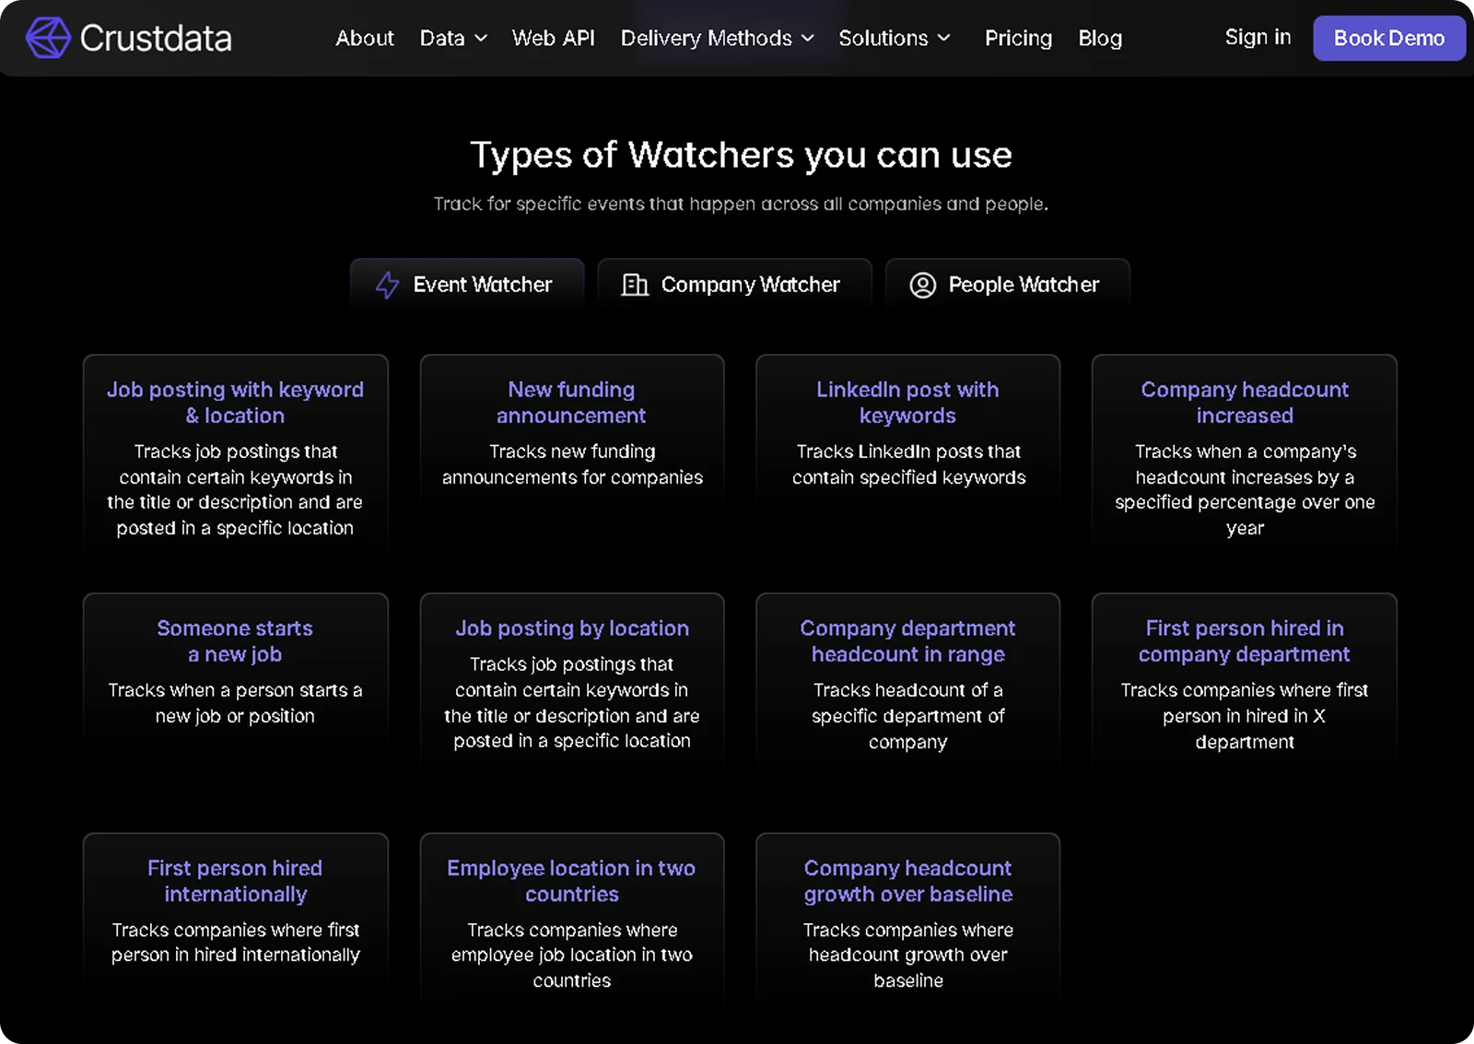The image size is (1474, 1044).
Task: Select the Event Watcher lightning icon
Action: [x=388, y=285]
